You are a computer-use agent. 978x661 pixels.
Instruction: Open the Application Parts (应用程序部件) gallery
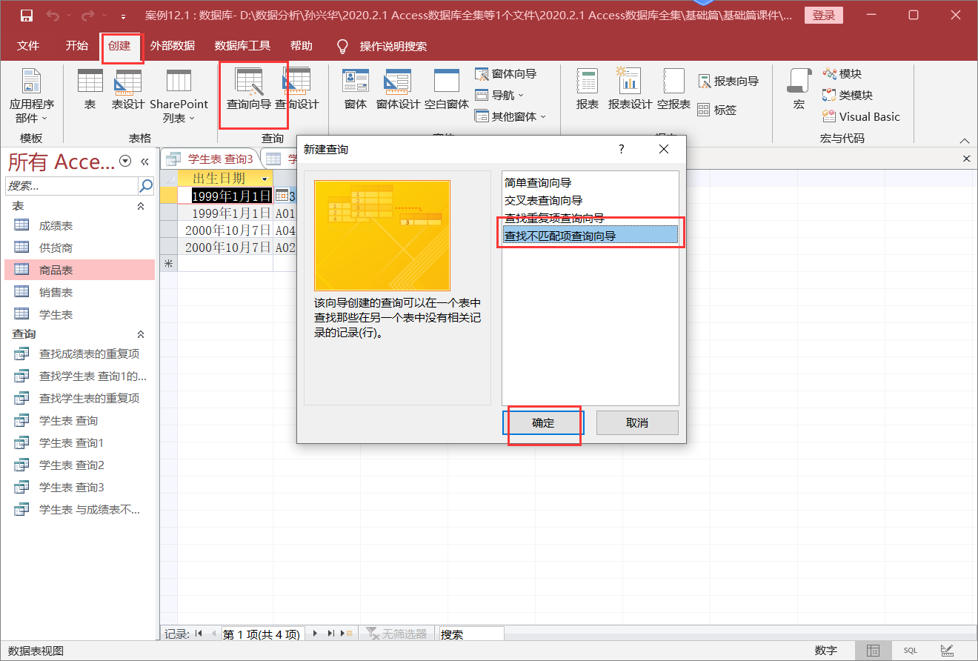[31, 96]
